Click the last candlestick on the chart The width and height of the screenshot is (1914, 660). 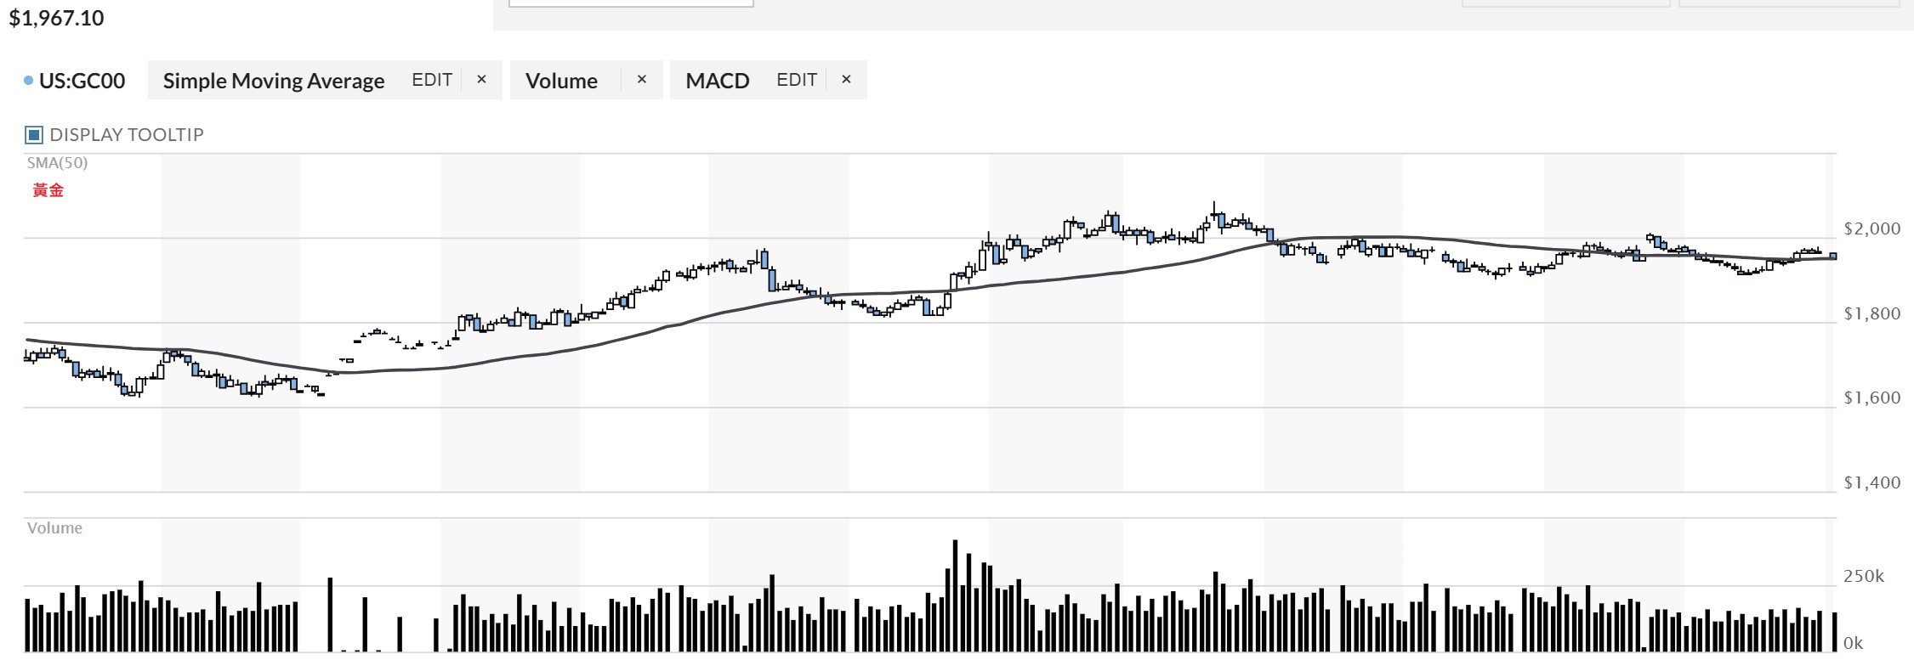1833,256
